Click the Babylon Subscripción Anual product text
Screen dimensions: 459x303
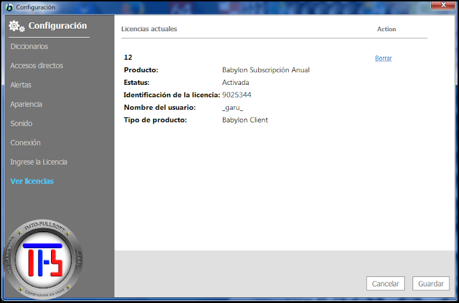pos(266,70)
